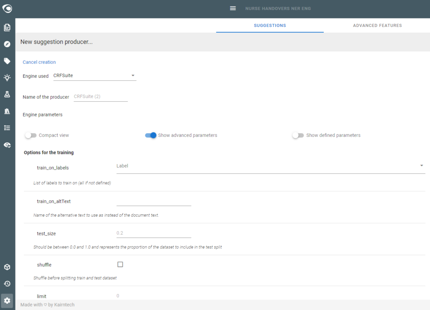
Task: Open the Engine used CRFSuite dropdown
Action: tap(94, 76)
